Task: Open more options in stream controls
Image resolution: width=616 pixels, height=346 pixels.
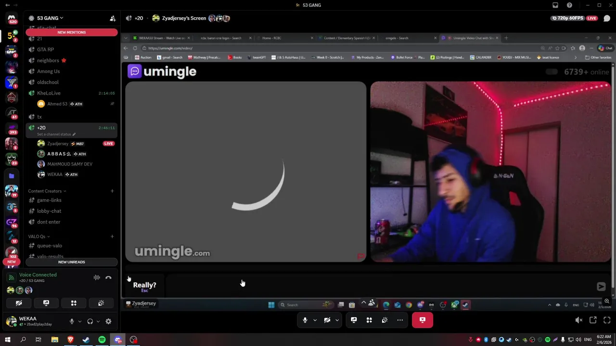Action: [400, 320]
